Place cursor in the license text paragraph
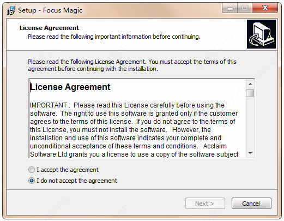The image size is (284, 221). (134, 129)
